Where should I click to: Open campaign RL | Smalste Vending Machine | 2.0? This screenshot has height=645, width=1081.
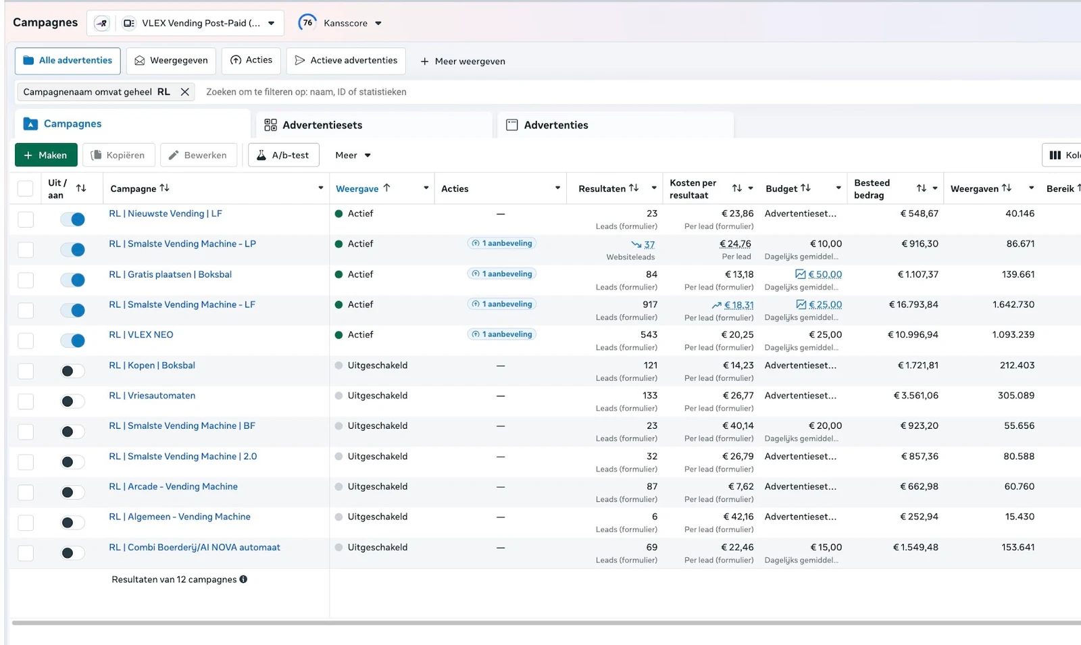(183, 457)
